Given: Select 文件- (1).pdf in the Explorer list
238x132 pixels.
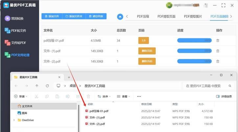Looking at the screenshot, I should tap(97, 117).
